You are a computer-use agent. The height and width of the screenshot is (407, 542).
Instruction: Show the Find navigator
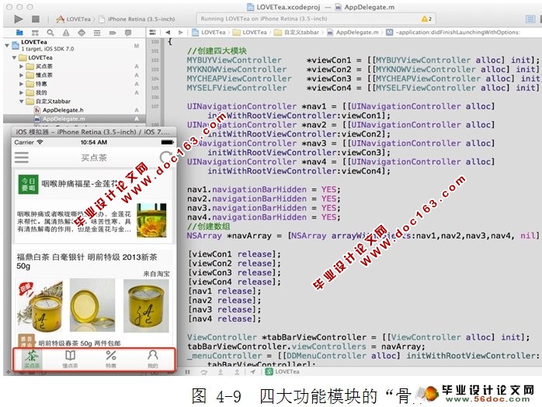click(x=50, y=33)
